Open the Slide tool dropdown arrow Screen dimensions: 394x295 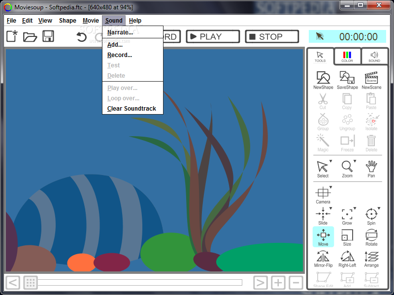pos(330,208)
